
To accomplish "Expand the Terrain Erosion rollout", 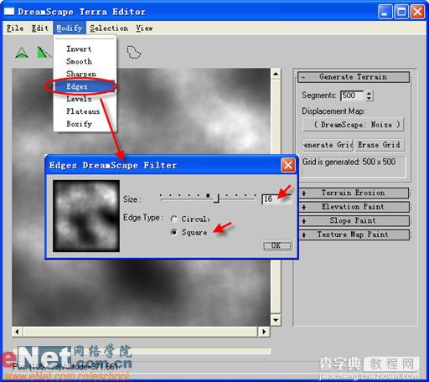I will tap(354, 193).
